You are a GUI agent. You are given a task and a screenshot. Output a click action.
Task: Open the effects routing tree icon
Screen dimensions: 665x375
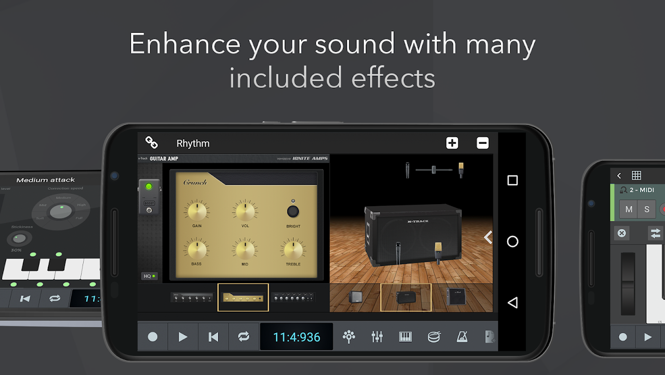tap(348, 337)
